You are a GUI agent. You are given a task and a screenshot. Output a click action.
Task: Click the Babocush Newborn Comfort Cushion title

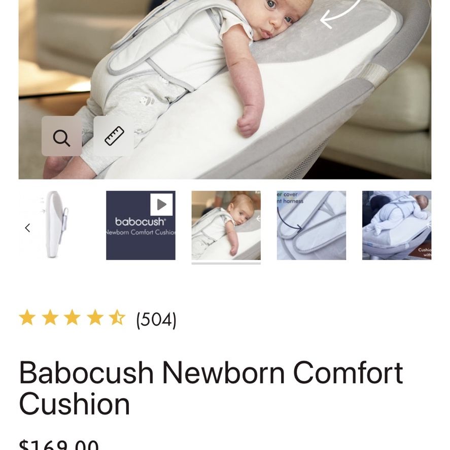coord(211,388)
